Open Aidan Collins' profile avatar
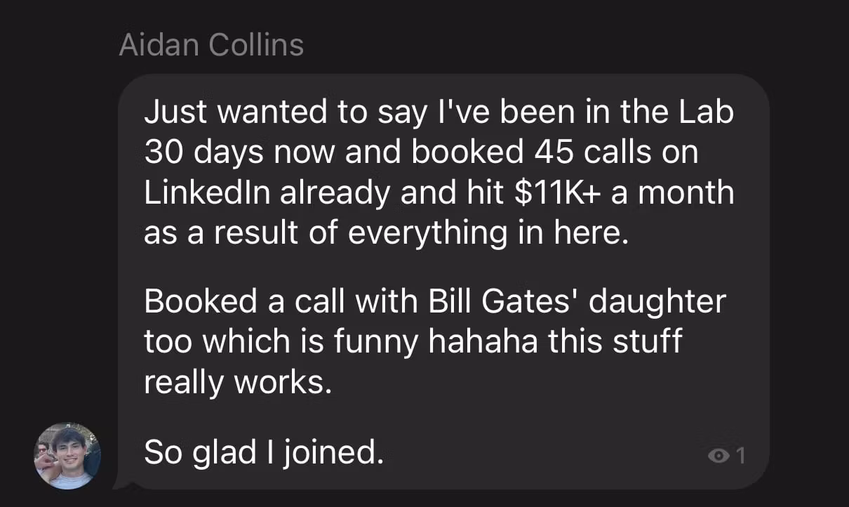Image resolution: width=849 pixels, height=507 pixels. click(x=67, y=456)
